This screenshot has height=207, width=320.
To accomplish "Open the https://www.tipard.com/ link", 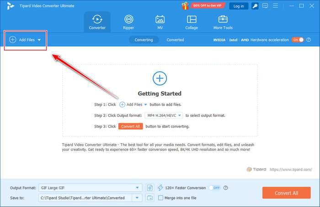I will [x=291, y=169].
